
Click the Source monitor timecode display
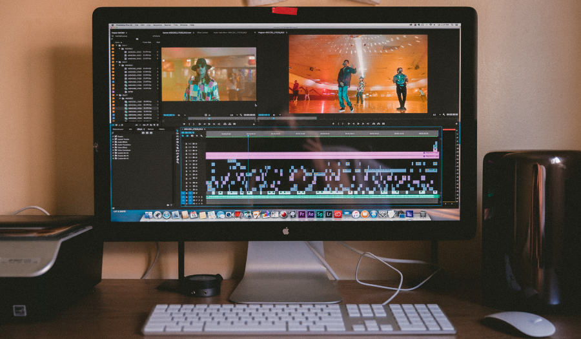[x=169, y=115]
